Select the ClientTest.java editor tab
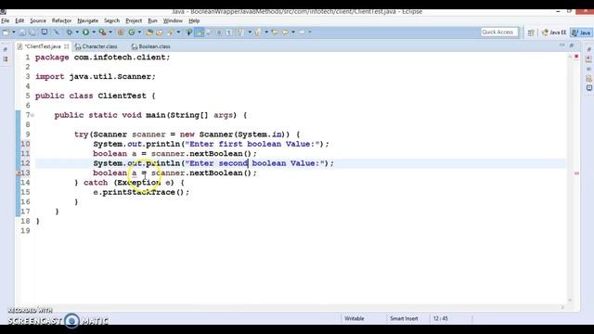Screen dimensions: 594x334 43,46
